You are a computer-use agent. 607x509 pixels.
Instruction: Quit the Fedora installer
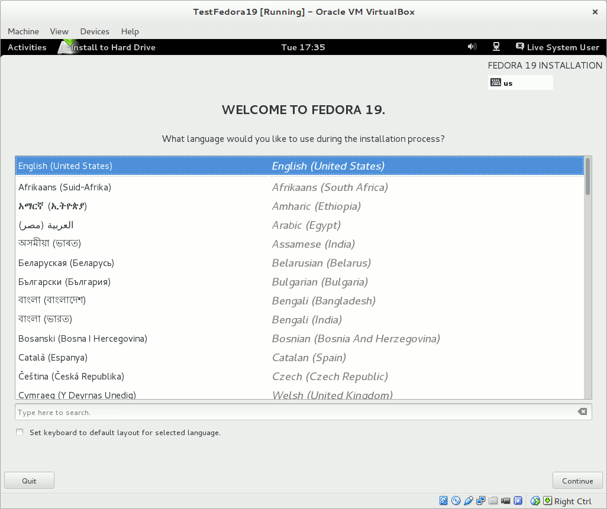(x=29, y=481)
